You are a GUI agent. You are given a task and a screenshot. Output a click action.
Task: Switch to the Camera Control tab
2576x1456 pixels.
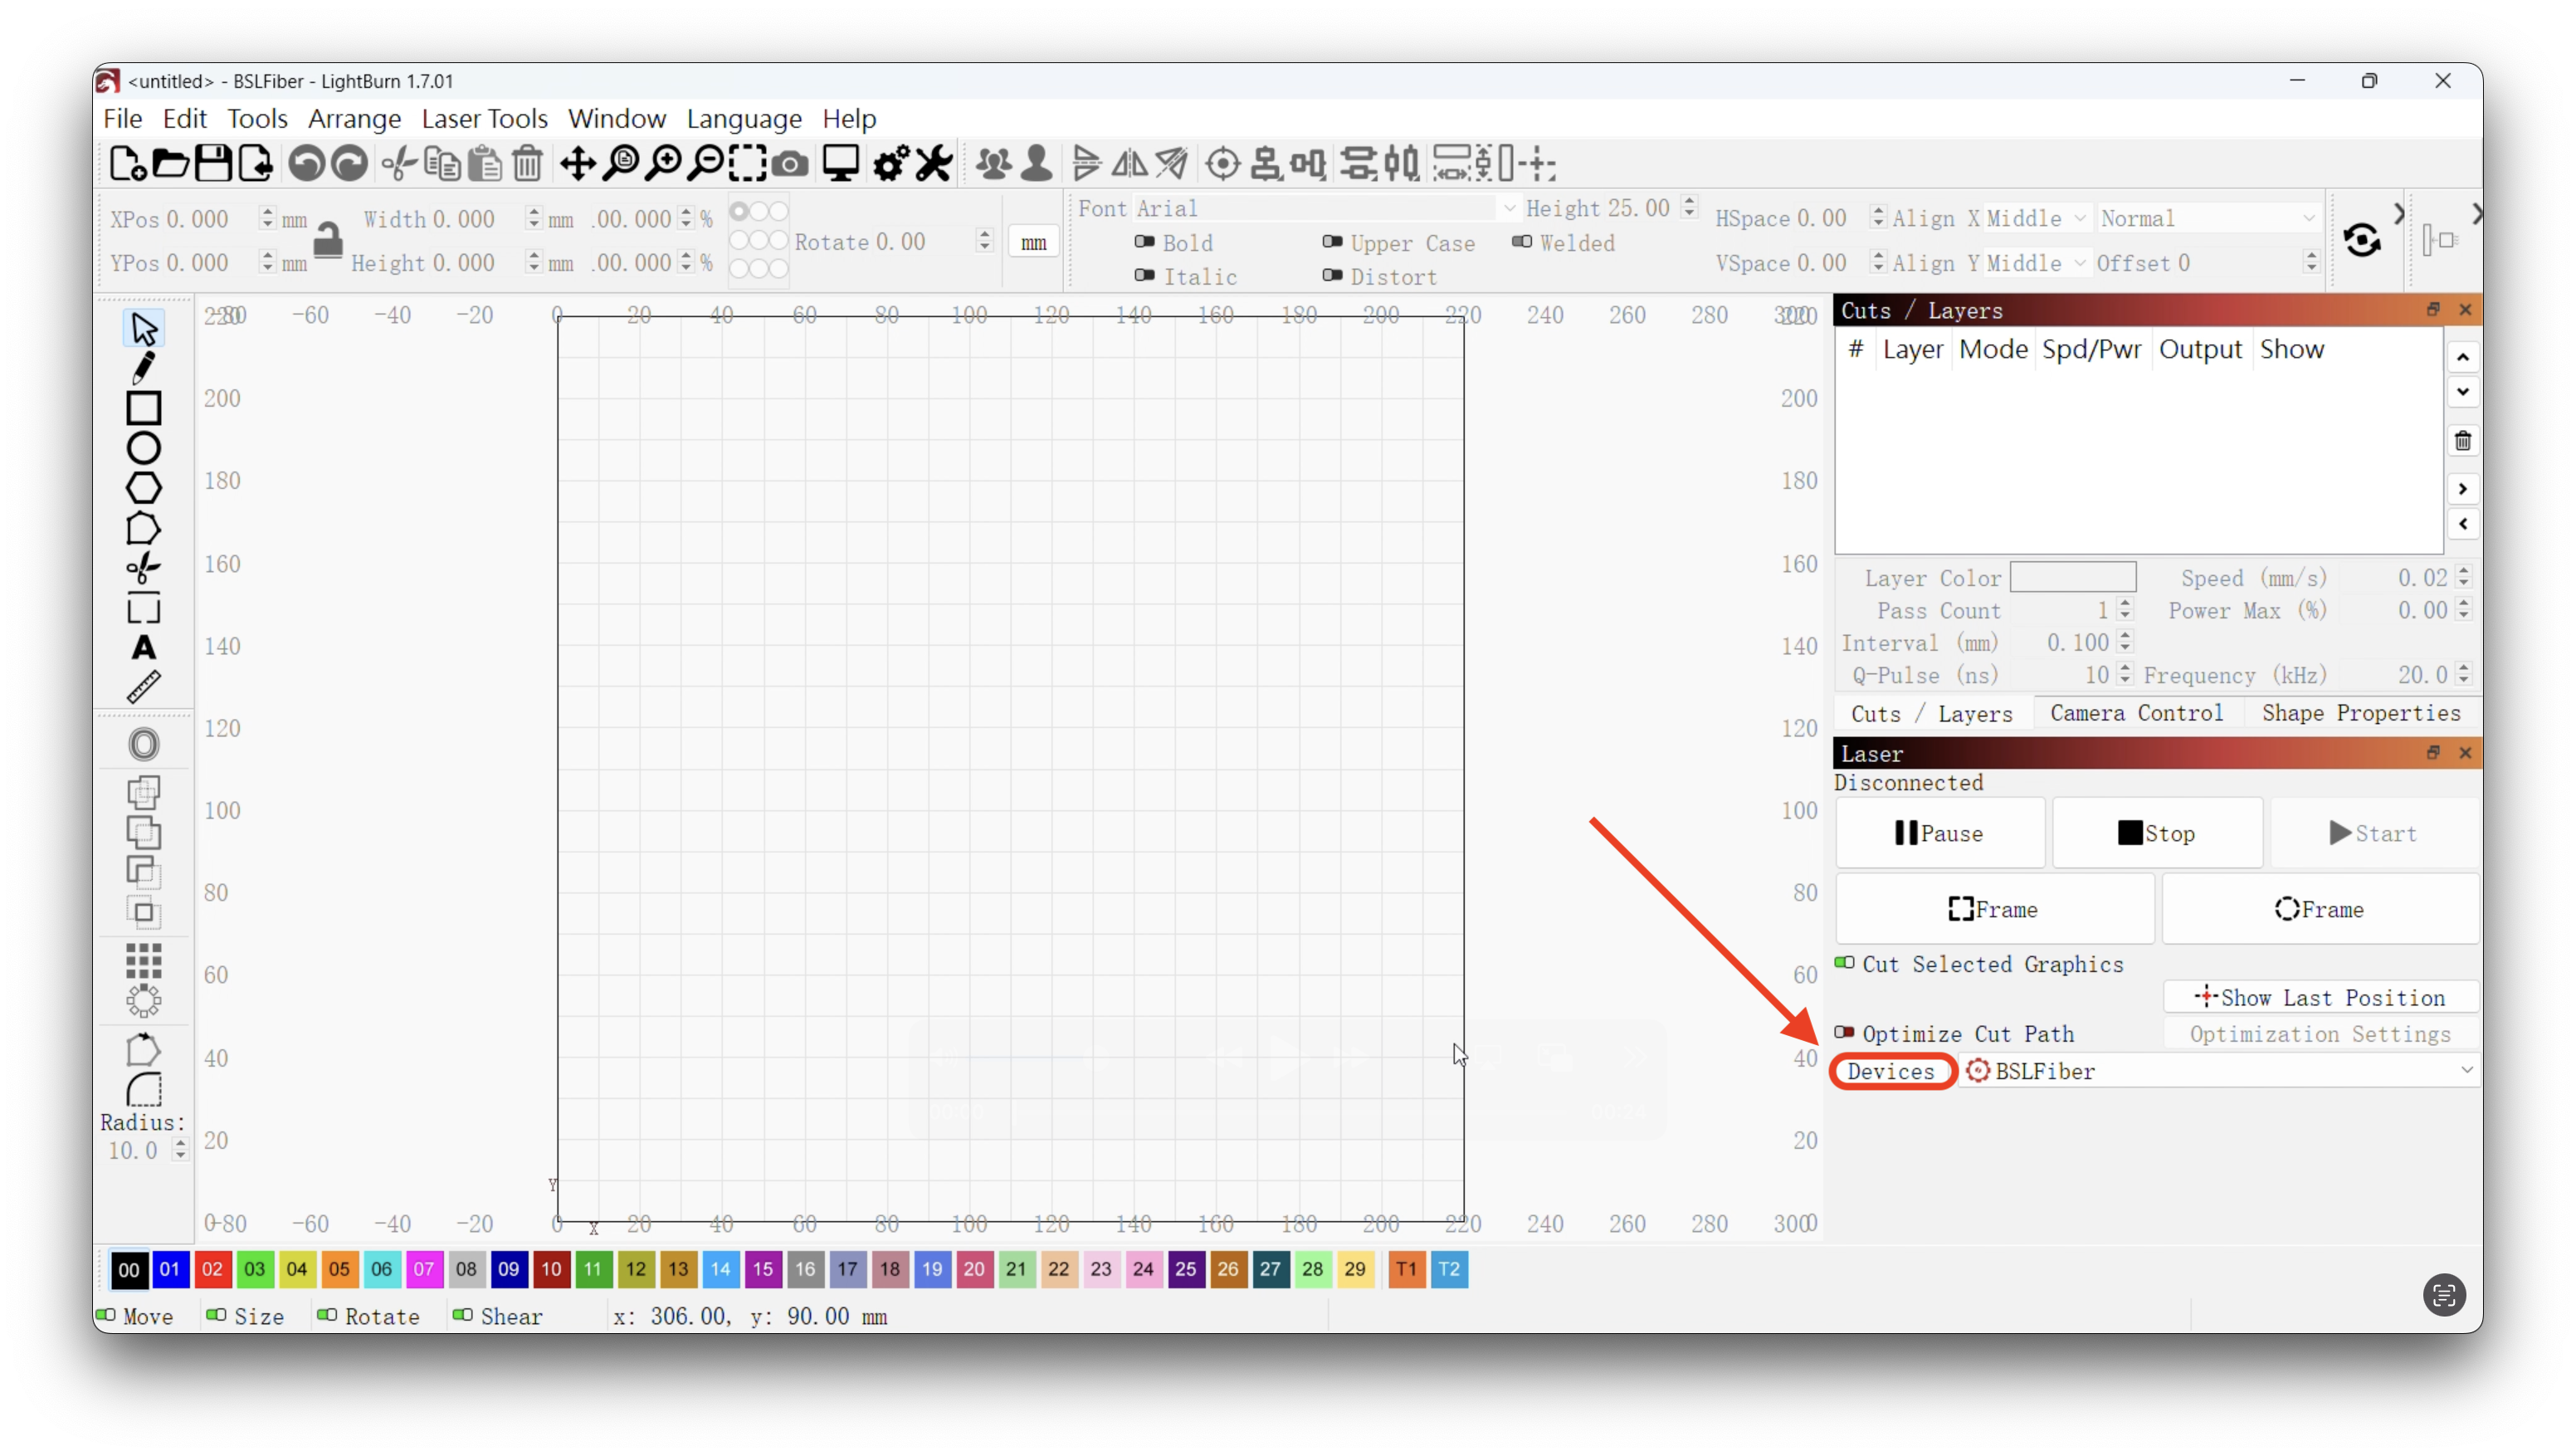(2137, 712)
